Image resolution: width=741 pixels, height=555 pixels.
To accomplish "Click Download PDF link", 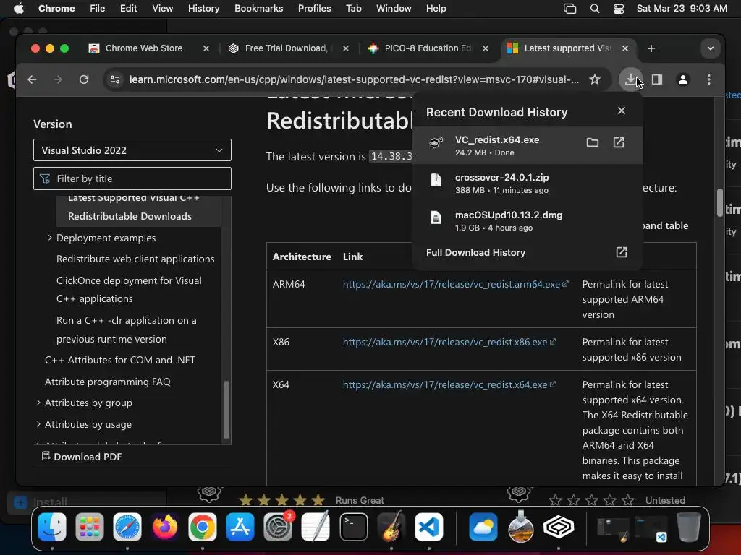I will coord(82,457).
